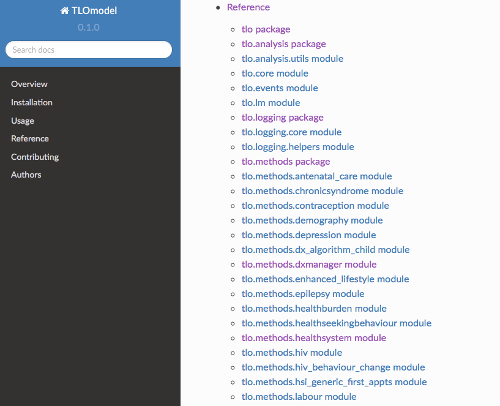
Task: Open the Contributing page
Action: (x=34, y=157)
